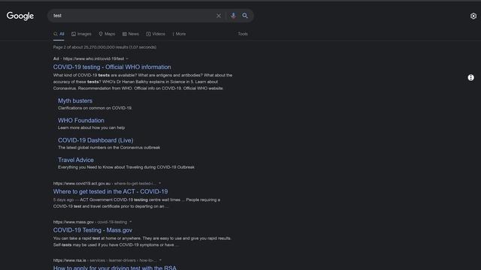Click the WHO ad description paragraph
Screen dimensions: 481x270
[143, 82]
